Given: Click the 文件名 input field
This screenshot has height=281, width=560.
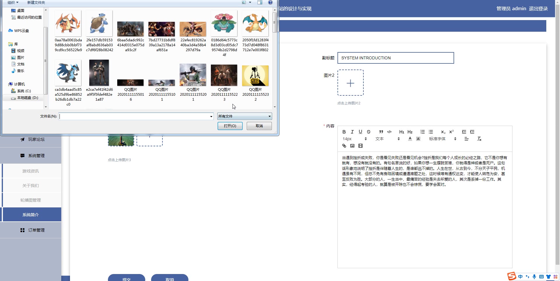Looking at the screenshot, I should click(136, 116).
